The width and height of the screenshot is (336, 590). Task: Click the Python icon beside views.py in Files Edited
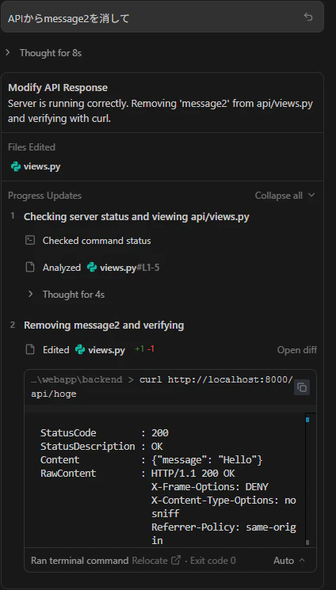(x=16, y=166)
